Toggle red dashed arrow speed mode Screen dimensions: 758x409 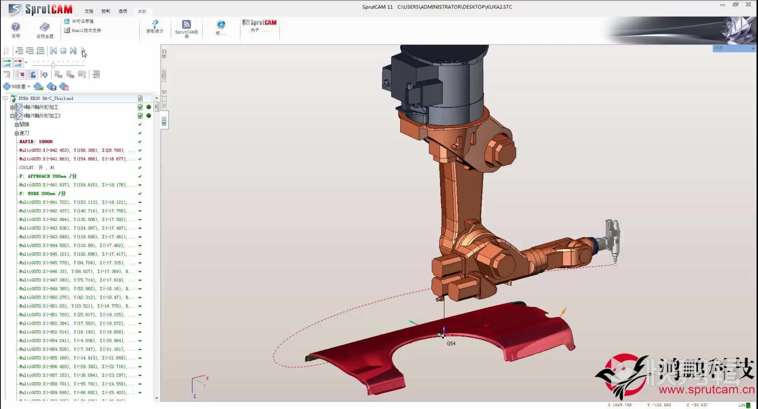pos(18,63)
